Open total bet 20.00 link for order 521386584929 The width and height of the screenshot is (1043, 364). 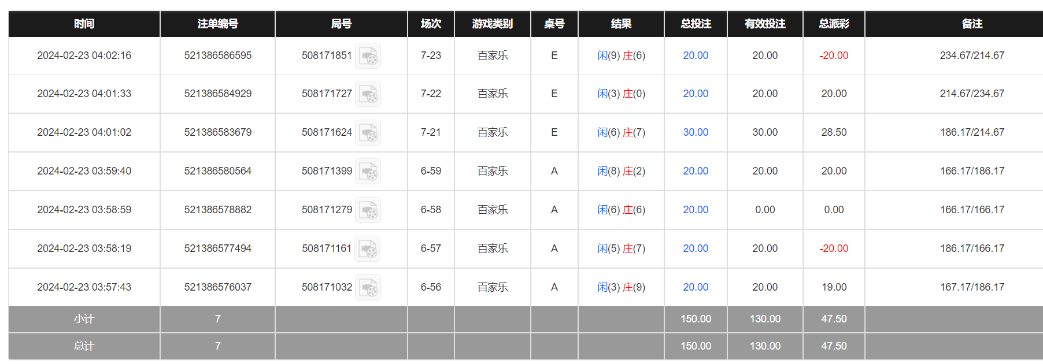696,94
